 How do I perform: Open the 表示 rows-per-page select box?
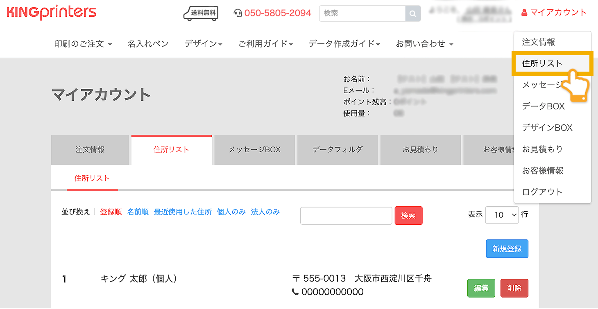click(x=502, y=215)
